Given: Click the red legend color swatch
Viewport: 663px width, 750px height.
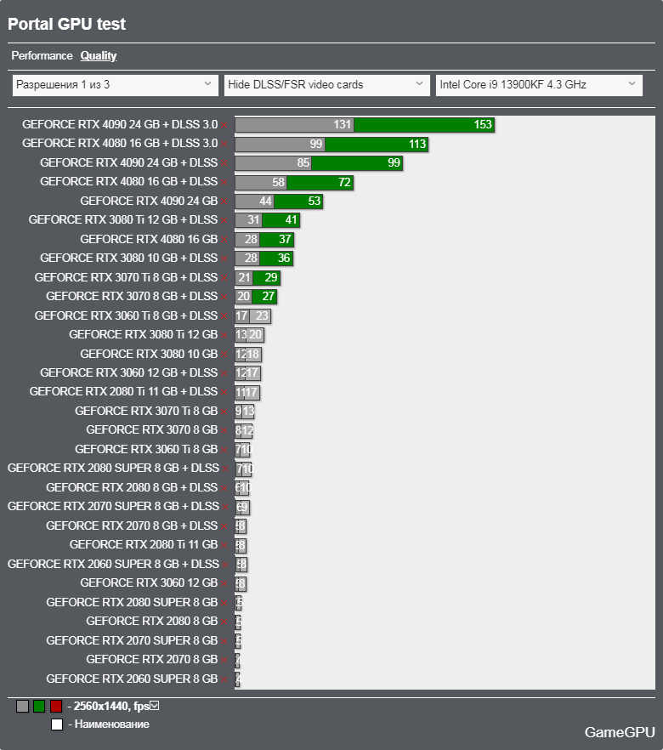Looking at the screenshot, I should 56,706.
